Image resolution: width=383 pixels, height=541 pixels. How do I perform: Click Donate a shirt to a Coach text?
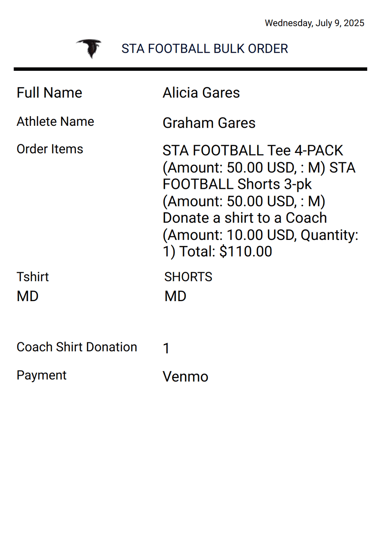point(245,218)
